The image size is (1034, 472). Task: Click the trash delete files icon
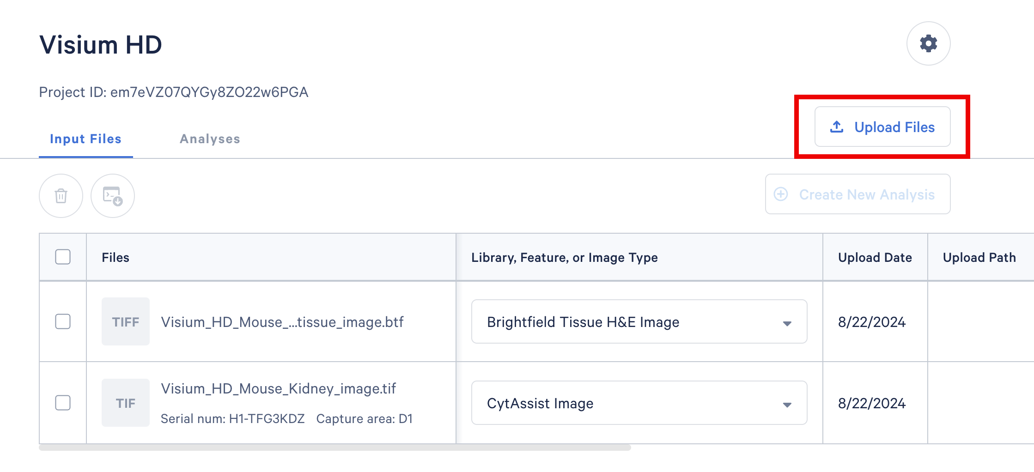click(61, 196)
